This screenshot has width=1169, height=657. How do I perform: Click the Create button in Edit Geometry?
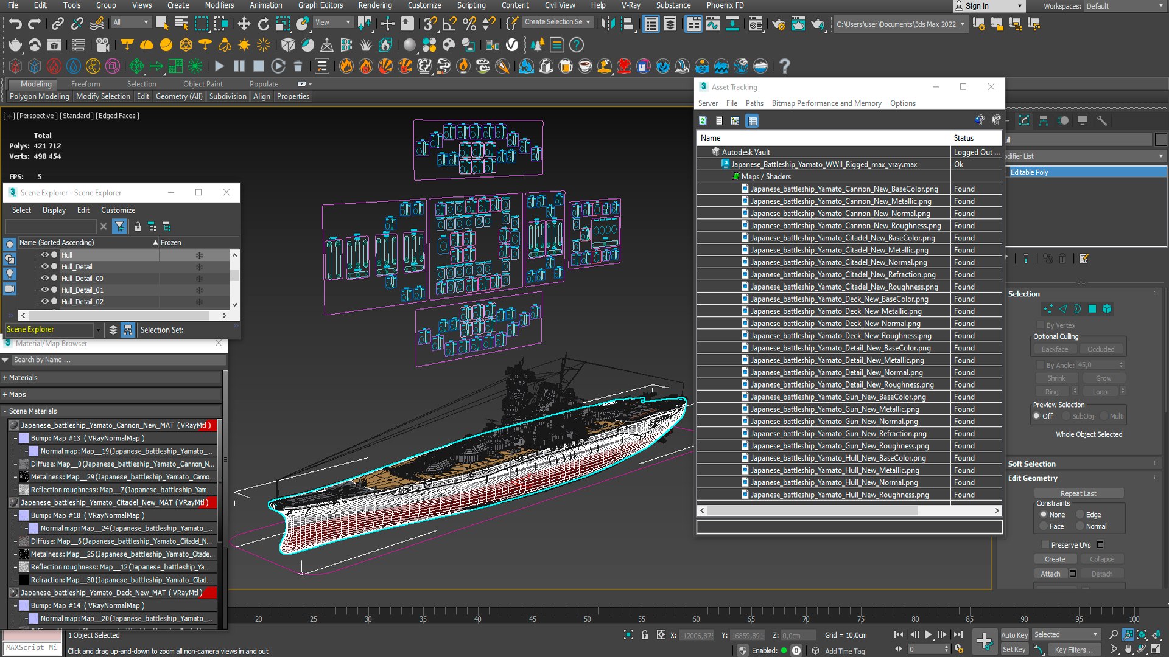pyautogui.click(x=1055, y=559)
